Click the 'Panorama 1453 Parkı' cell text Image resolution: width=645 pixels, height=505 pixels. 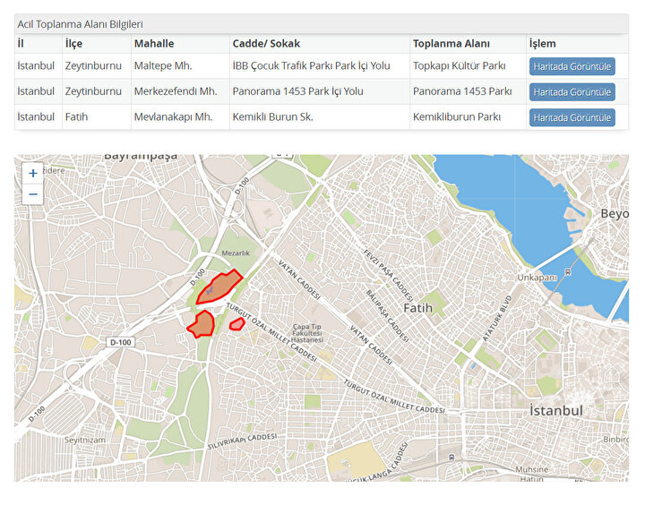462,91
